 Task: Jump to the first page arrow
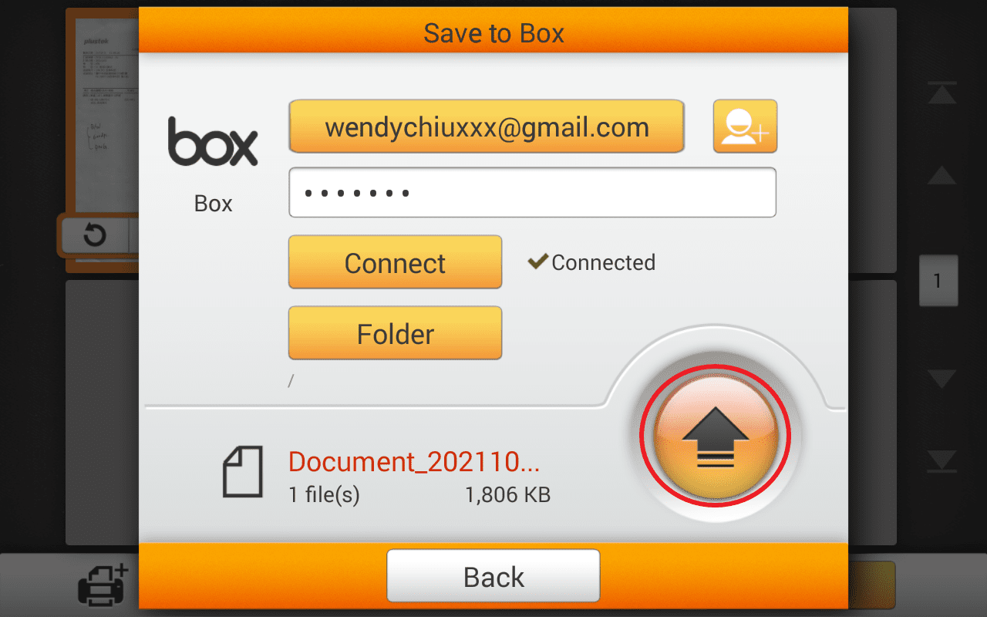(x=942, y=94)
